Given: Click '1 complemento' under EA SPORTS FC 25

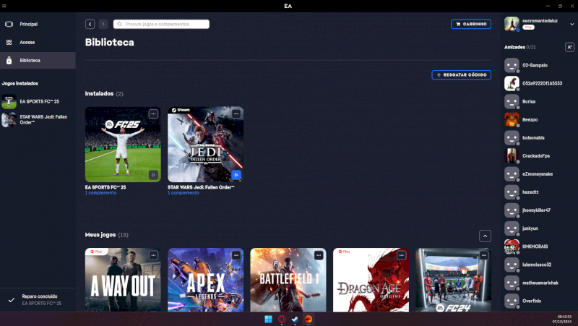Looking at the screenshot, I should [100, 193].
